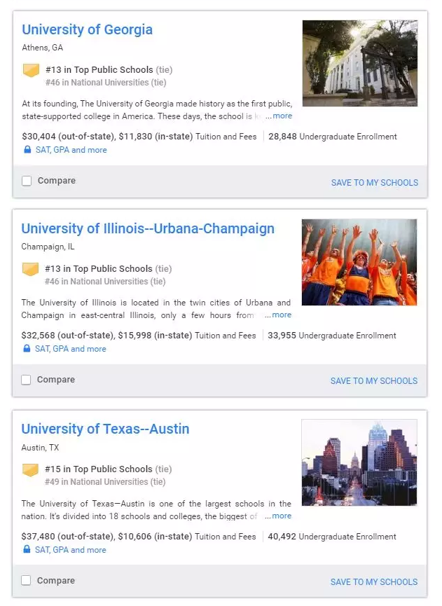The image size is (442, 606).
Task: Open the Illinois cheering fans photo
Action: [359, 263]
